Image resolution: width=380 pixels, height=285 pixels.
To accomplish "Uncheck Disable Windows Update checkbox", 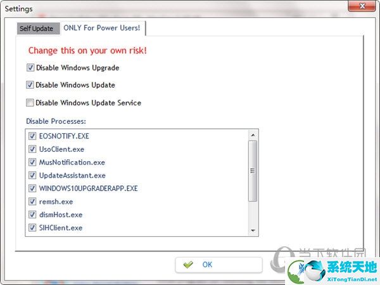I will pyautogui.click(x=30, y=85).
